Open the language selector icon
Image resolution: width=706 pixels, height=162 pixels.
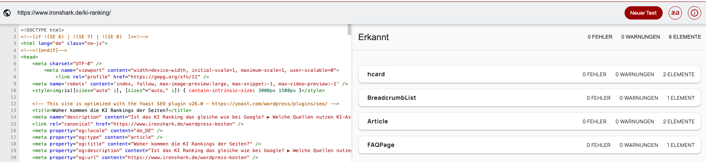click(675, 13)
